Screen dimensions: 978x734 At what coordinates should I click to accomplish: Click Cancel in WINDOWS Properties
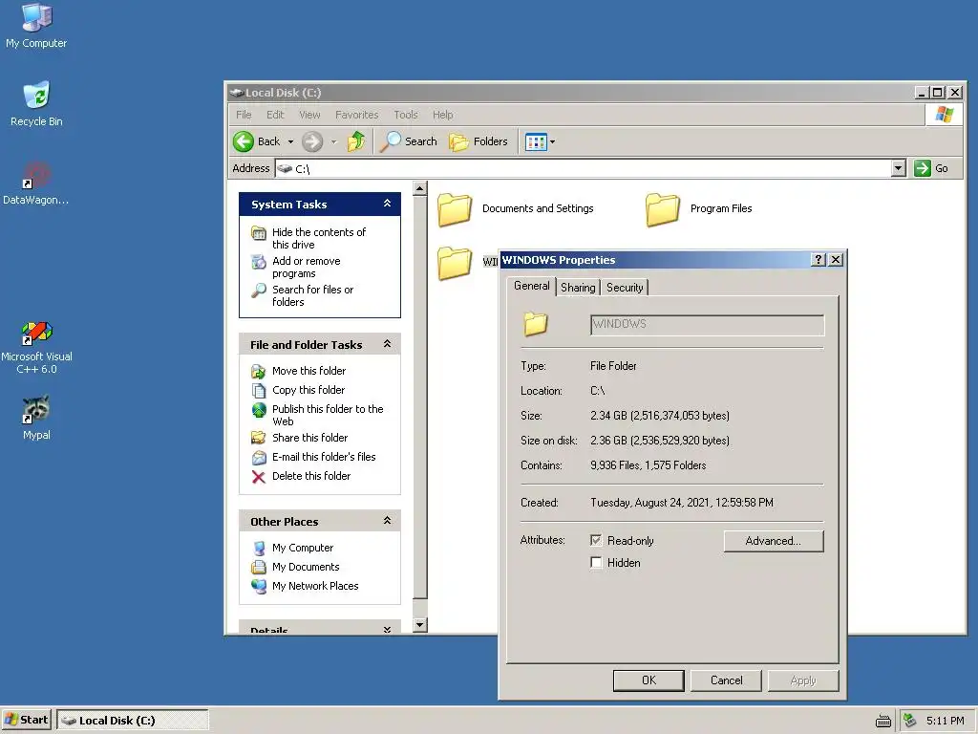coord(726,680)
